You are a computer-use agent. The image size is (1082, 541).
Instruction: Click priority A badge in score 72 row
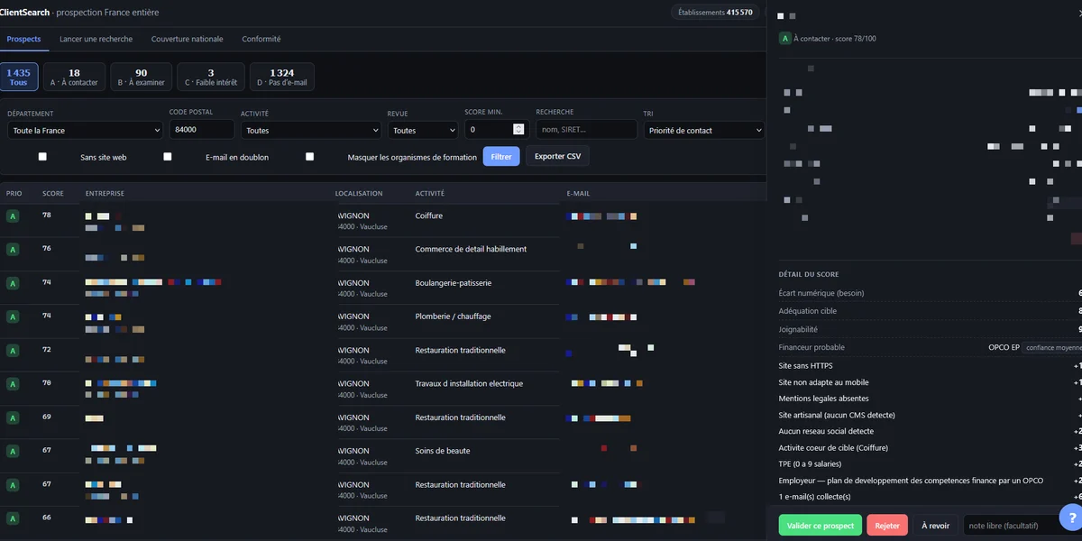tap(13, 351)
